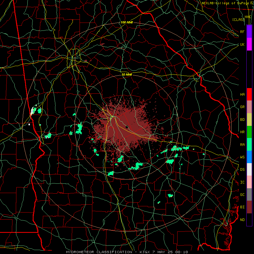Click the RF purple legend swatch

[x=249, y=32]
